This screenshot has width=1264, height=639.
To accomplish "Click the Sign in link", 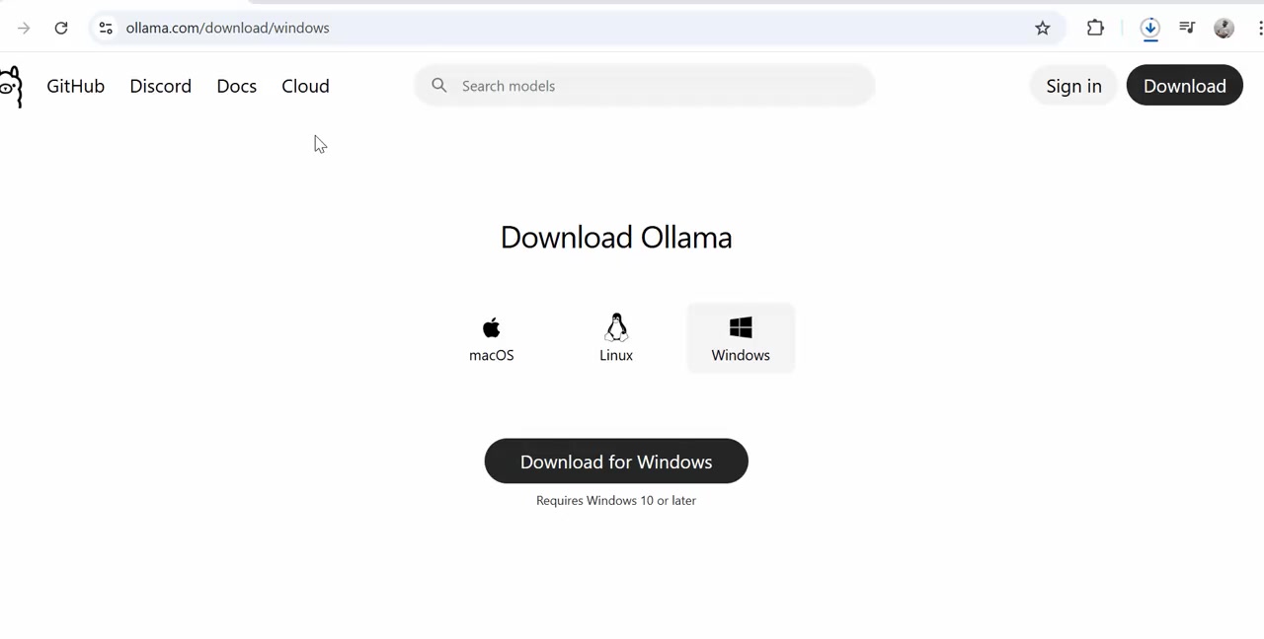I will click(1073, 86).
